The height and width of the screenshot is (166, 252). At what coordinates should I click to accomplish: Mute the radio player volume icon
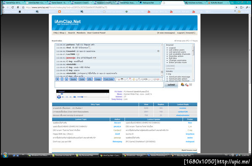tap(75, 97)
